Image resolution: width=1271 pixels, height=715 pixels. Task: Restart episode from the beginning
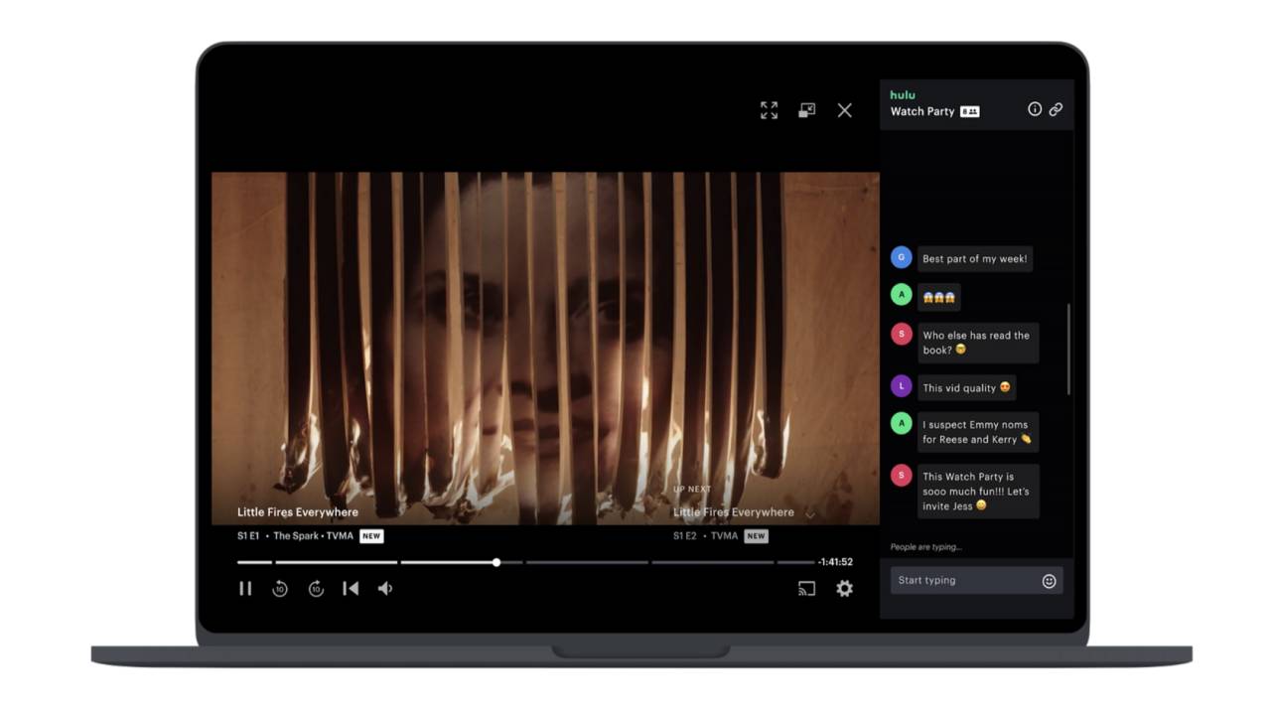pyautogui.click(x=351, y=589)
